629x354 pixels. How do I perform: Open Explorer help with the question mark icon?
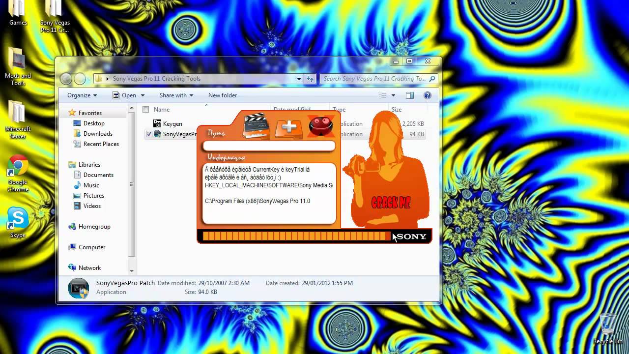[428, 95]
